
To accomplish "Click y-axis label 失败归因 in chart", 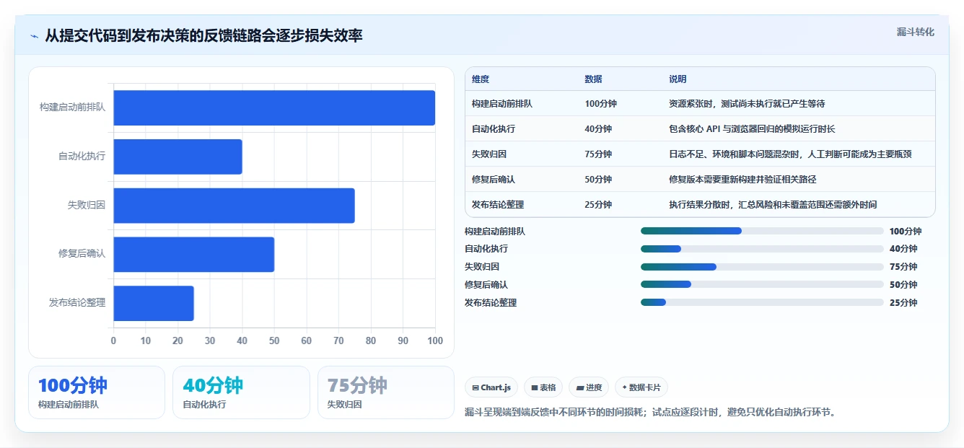I will pyautogui.click(x=87, y=205).
